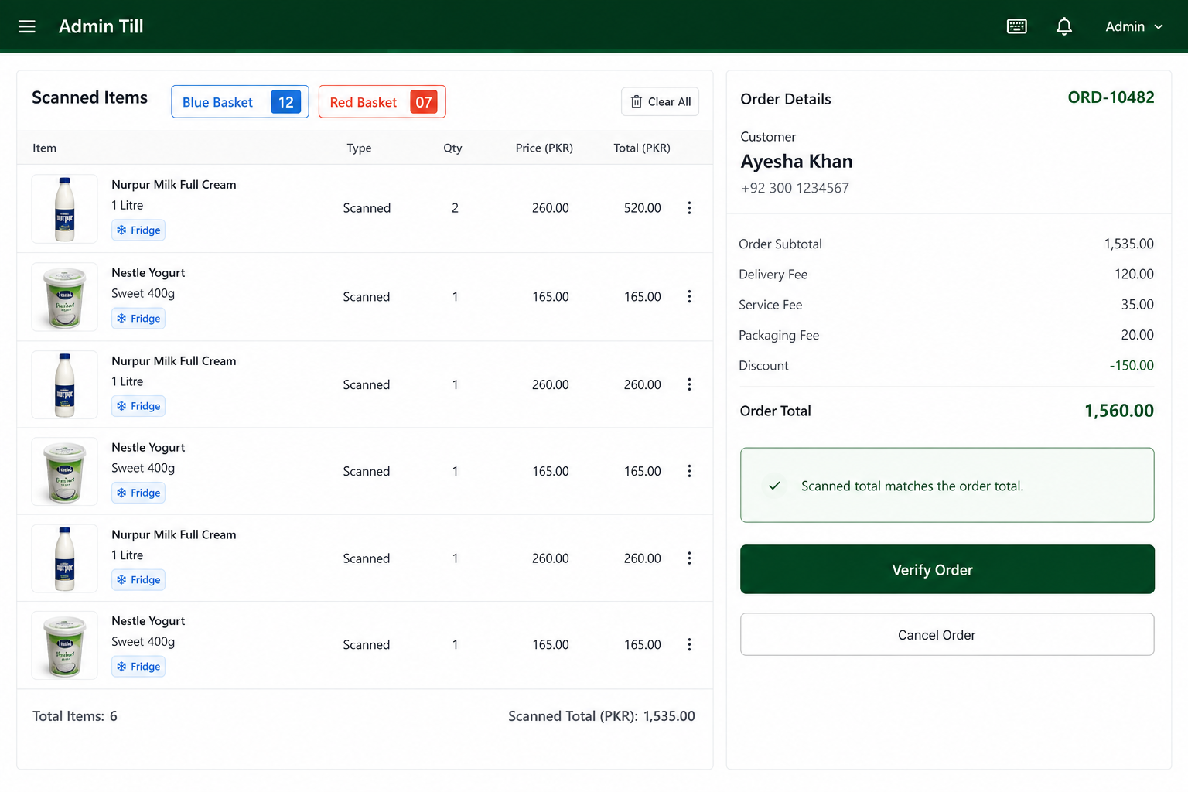Click the checkmark icon in match message
This screenshot has height=792, width=1188.
(774, 486)
